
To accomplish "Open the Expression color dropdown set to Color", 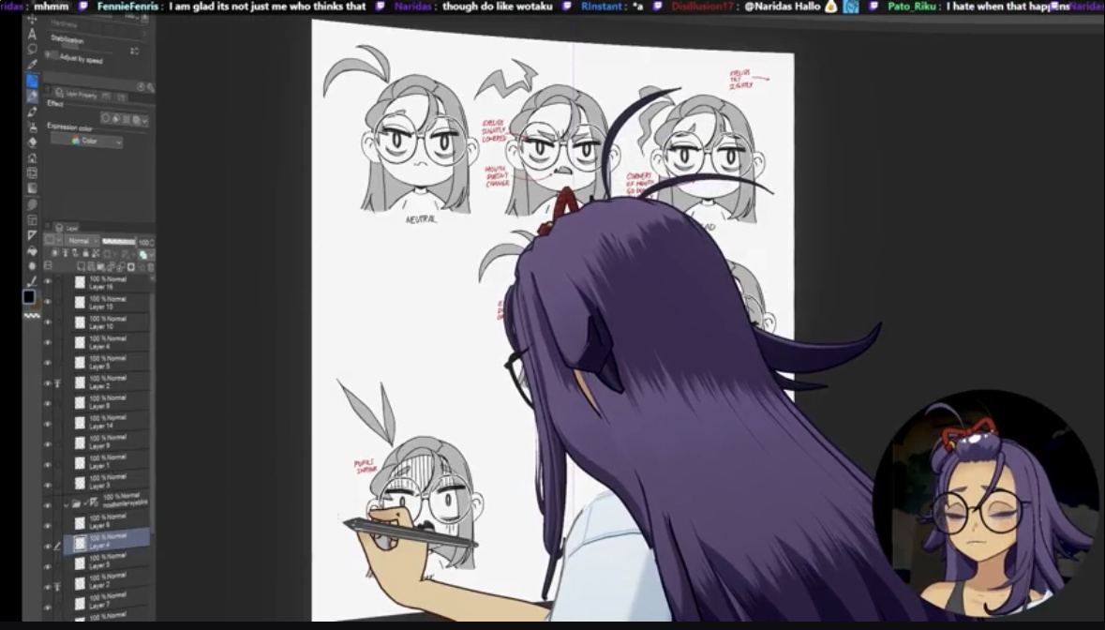I will [86, 141].
